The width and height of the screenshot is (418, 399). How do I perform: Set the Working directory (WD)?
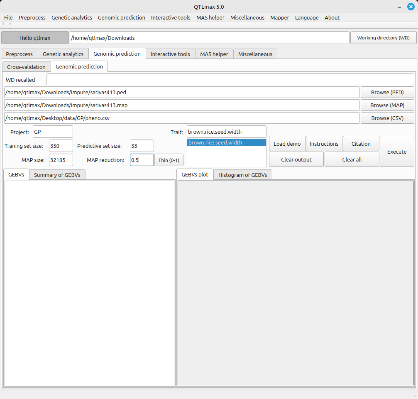coord(383,38)
